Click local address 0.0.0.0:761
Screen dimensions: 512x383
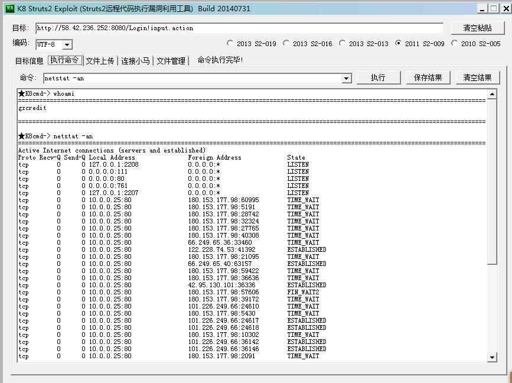point(108,186)
